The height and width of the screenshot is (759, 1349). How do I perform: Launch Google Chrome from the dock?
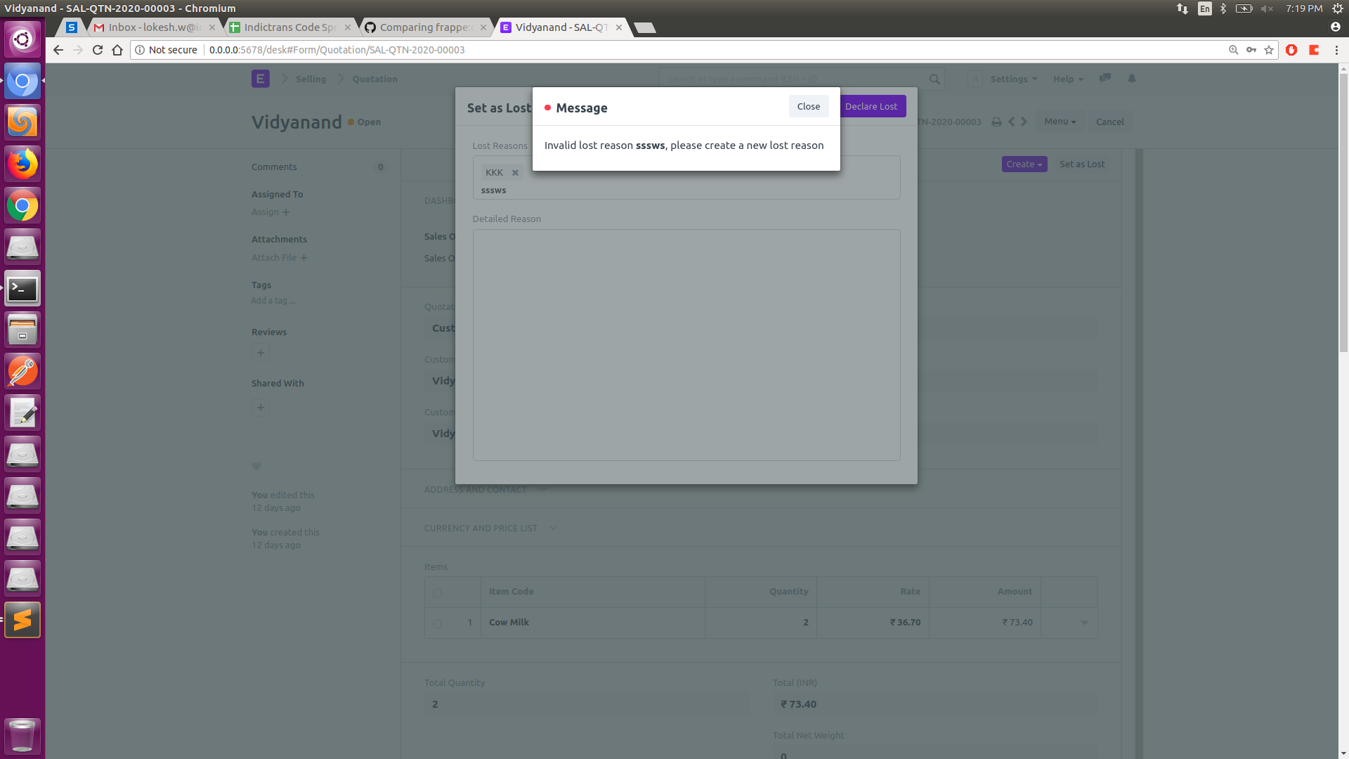pos(22,206)
